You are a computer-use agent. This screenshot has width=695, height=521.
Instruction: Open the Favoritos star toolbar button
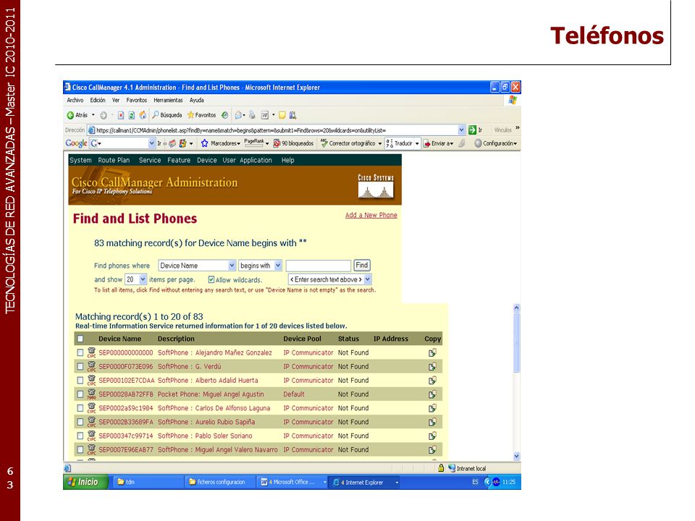tap(202, 115)
